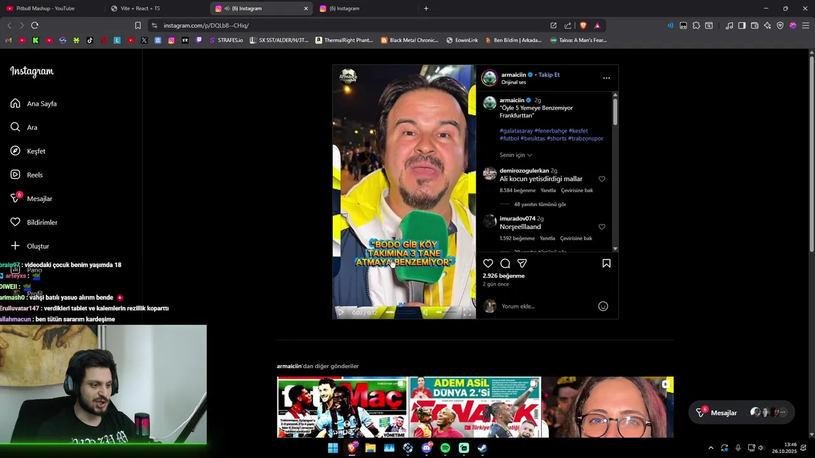Expand 48 yanıtın tümünü gör replies
Image resolution: width=815 pixels, height=458 pixels.
click(540, 205)
